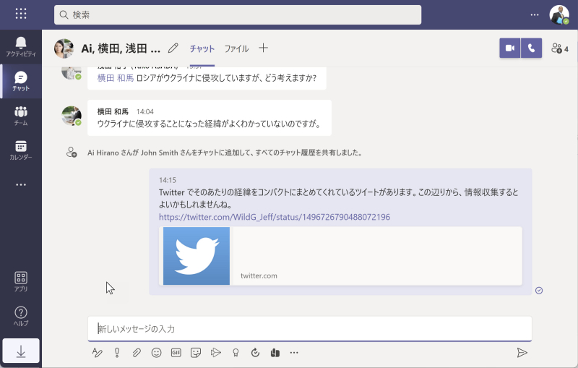
Task: Show more messaging extensions ellipsis
Action: point(294,353)
